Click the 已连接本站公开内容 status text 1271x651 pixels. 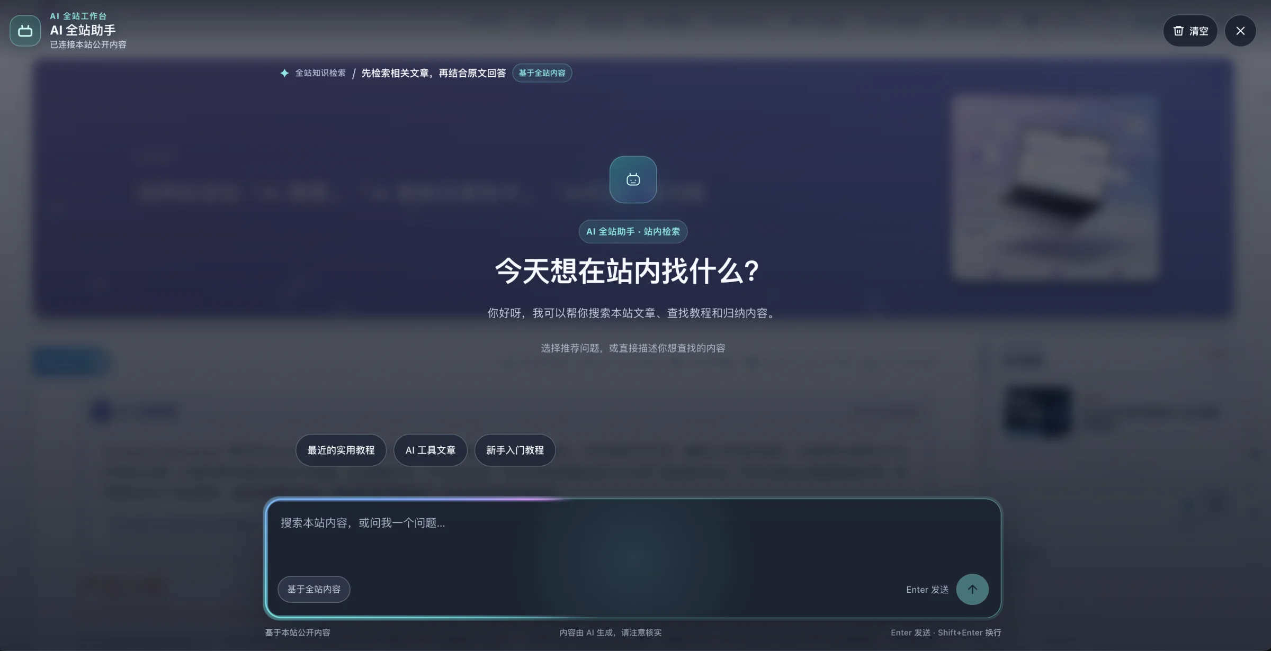(x=88, y=44)
